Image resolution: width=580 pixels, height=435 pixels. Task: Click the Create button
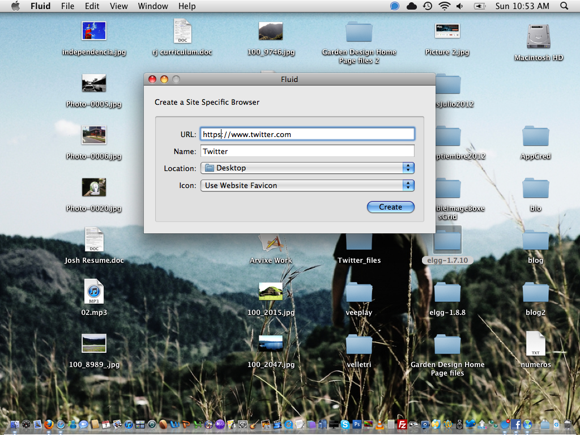(x=391, y=207)
